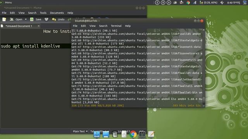Print the document from Pluma toolbar
Viewport: 248px width, 139px height.
(46, 19)
